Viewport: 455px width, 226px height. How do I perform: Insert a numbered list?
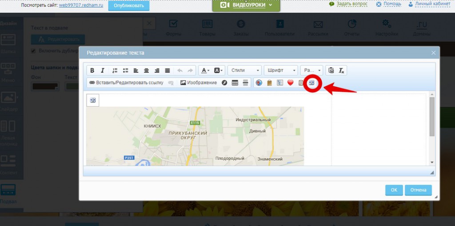115,70
